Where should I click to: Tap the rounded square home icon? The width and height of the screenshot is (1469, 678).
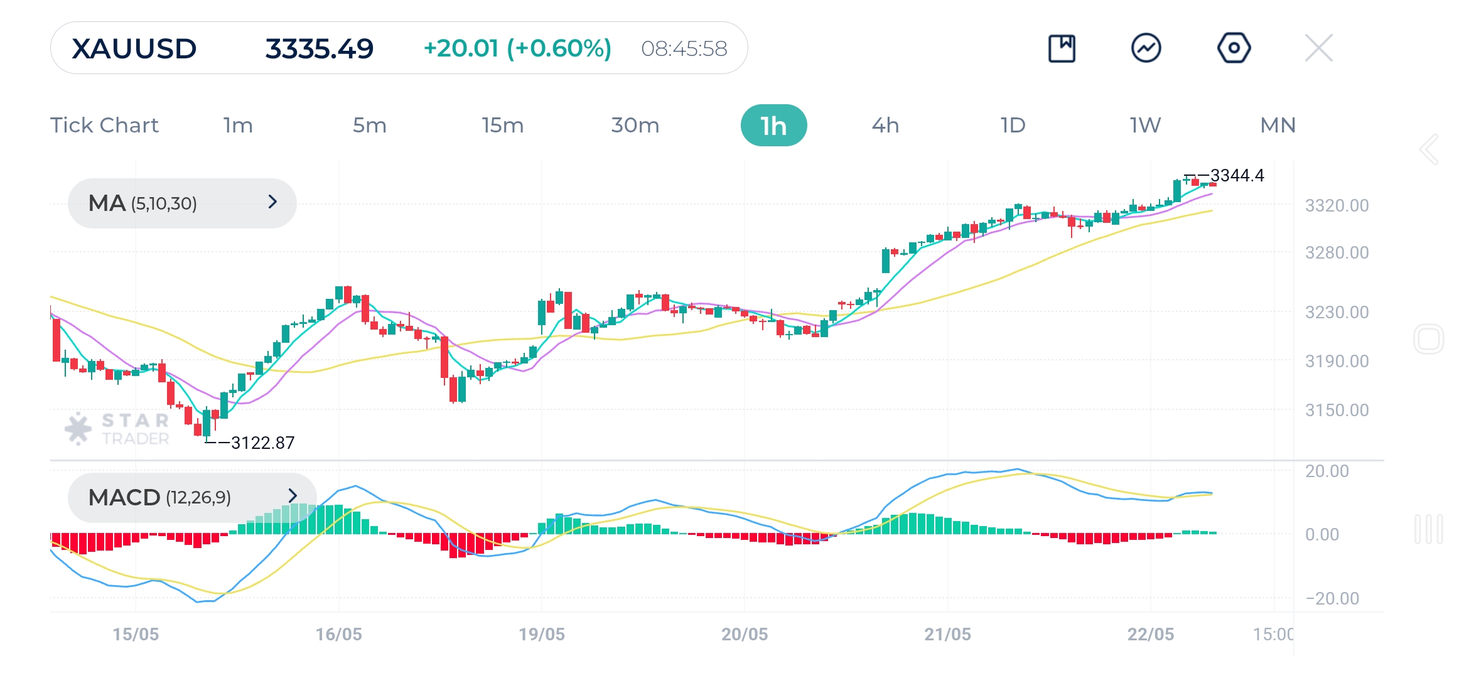(x=1429, y=340)
